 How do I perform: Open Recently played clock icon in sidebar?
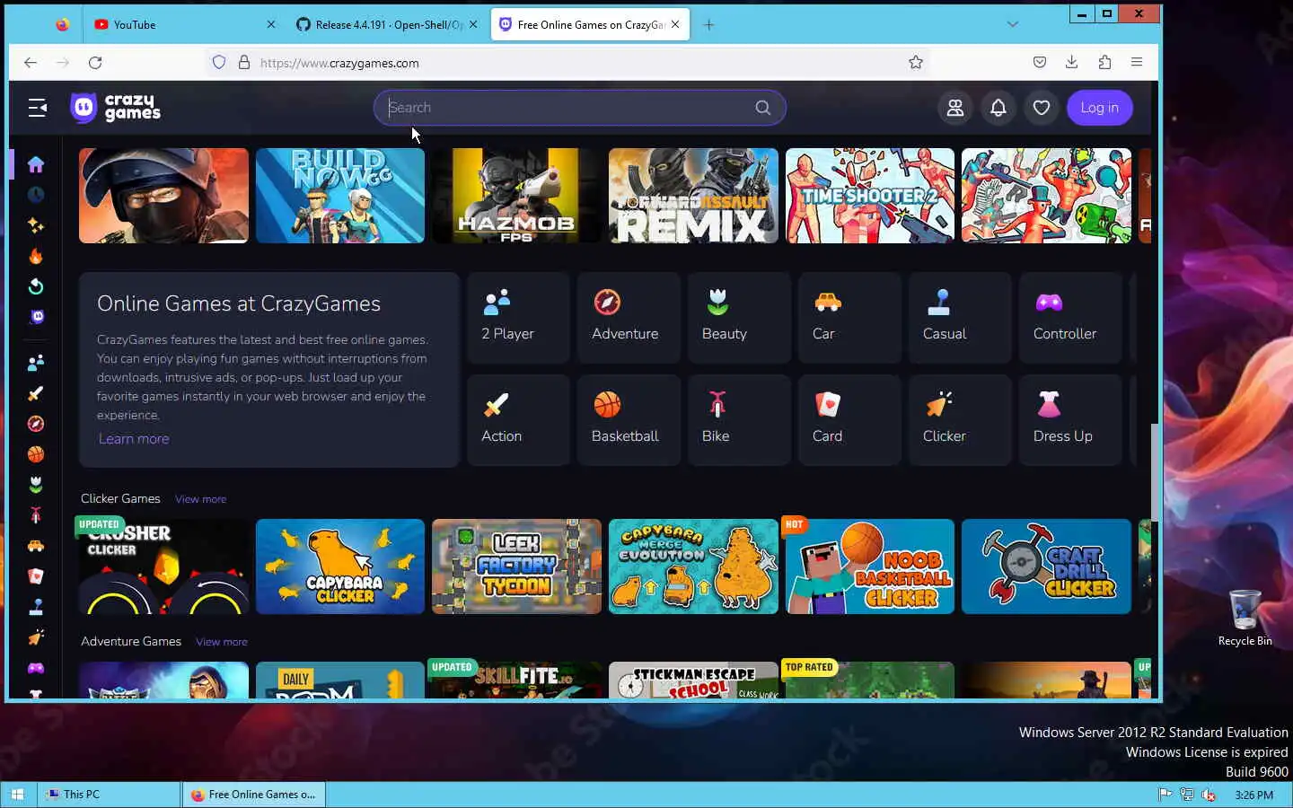point(36,195)
